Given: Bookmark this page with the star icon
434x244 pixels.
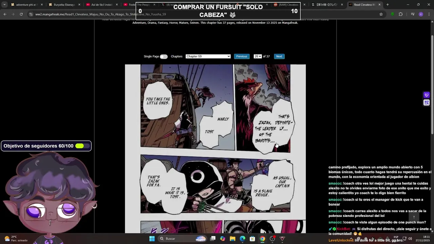Looking at the screenshot, I should [381, 14].
